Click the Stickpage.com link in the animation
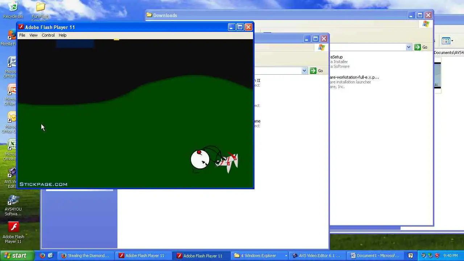The width and height of the screenshot is (464, 261). tap(43, 184)
